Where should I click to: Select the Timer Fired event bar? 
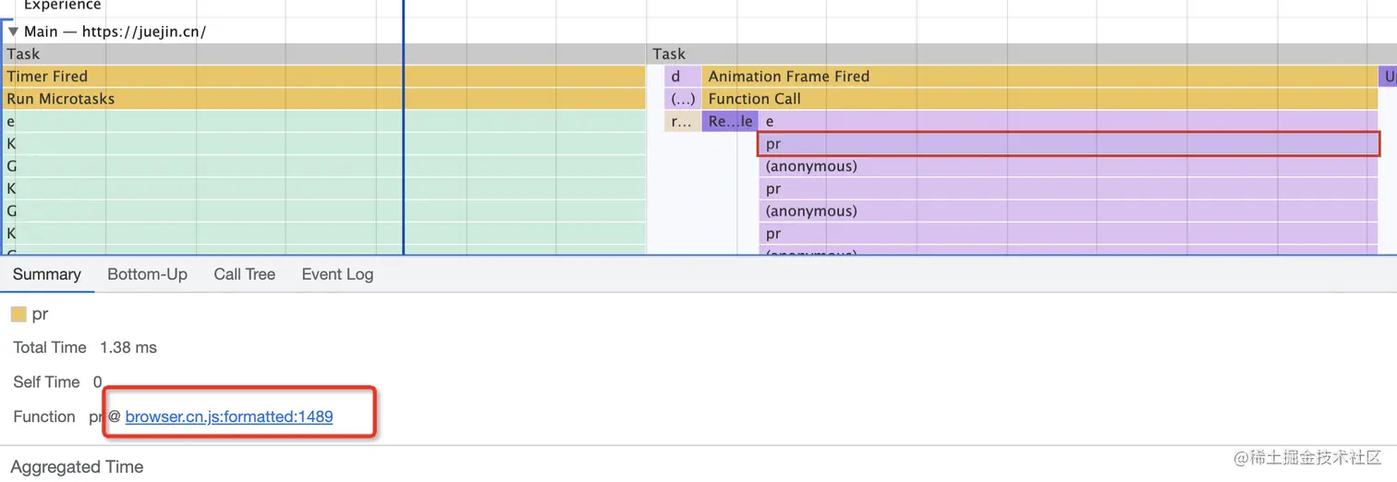[x=323, y=77]
